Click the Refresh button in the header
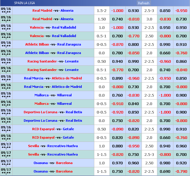Image resolution: width=190 pixels, height=176 pixels. point(144,3)
